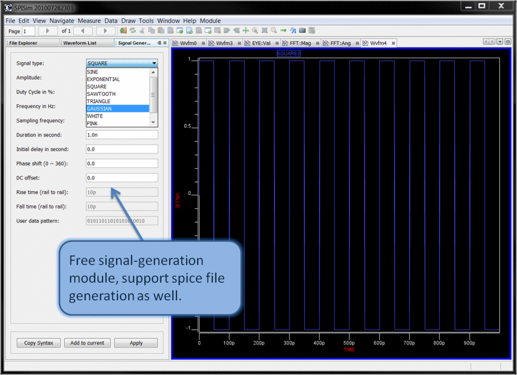Screen dimensions: 517x375
Task: Close the Signal Generator panel tab
Action: point(166,43)
